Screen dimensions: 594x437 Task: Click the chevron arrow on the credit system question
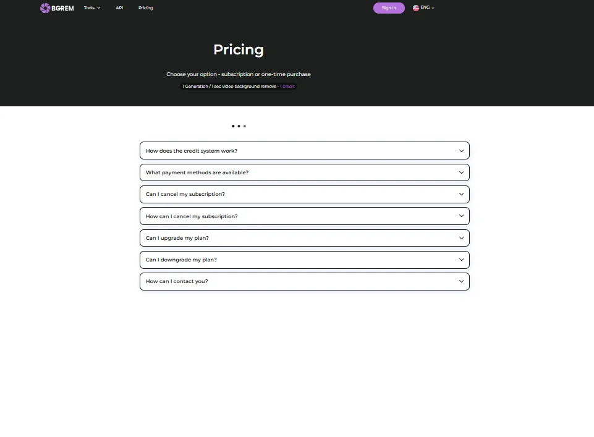click(x=461, y=151)
